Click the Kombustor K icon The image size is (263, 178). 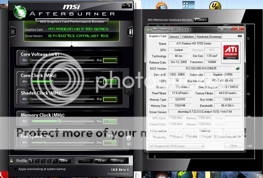click(x=13, y=32)
